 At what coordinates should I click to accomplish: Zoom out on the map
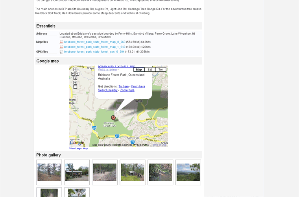[x=75, y=87]
